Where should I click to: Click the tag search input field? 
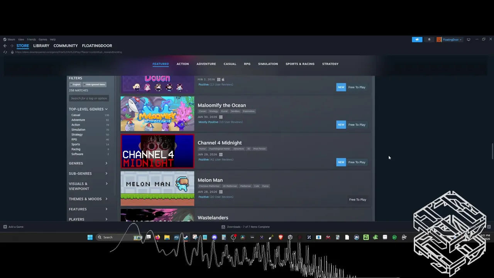click(89, 98)
